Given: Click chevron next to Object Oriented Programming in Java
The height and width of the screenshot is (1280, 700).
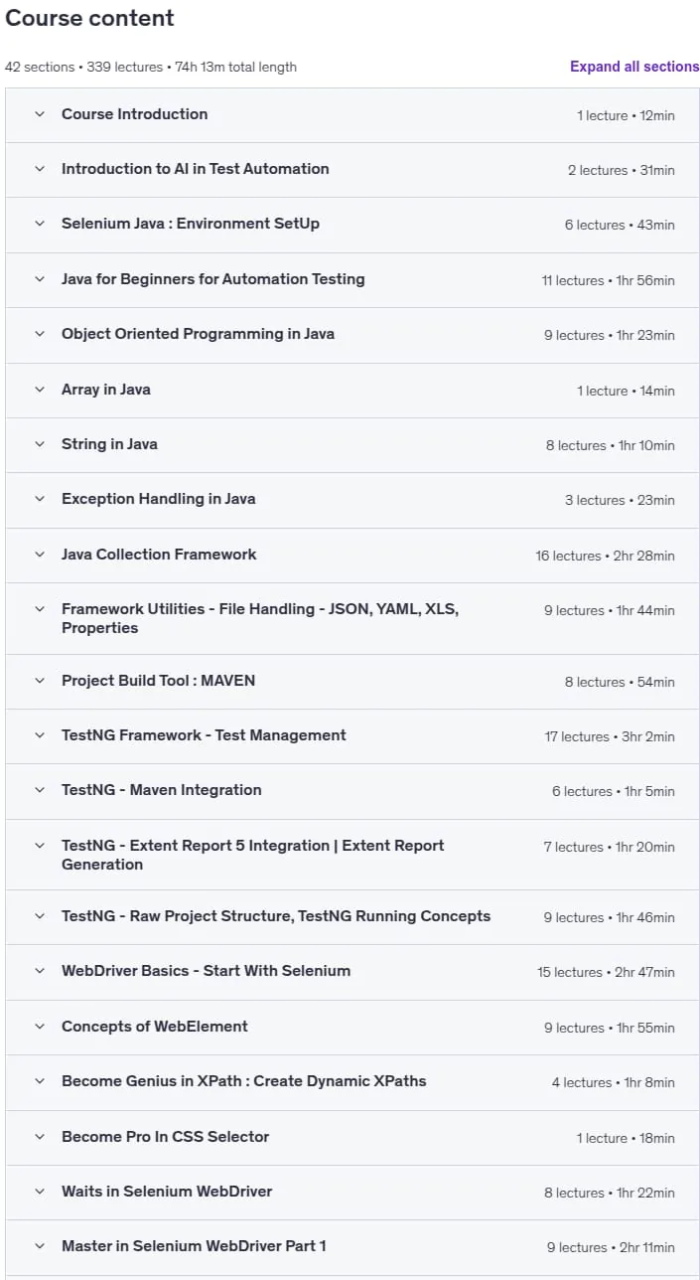Looking at the screenshot, I should point(40,334).
